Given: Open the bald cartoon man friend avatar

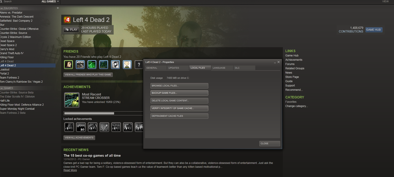Looking at the screenshot, I should 127,65.
